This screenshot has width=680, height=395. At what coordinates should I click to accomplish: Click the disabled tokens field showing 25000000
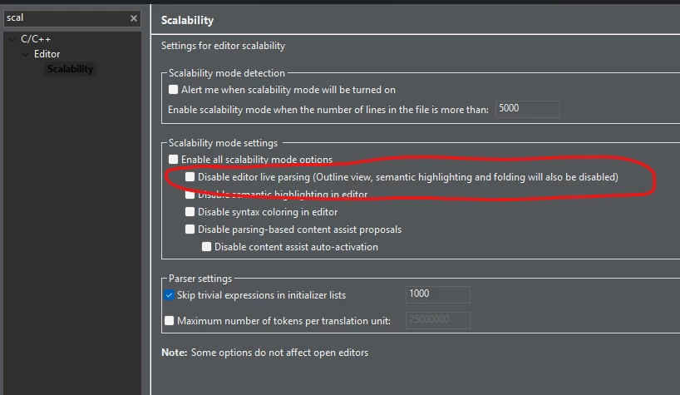(x=437, y=320)
